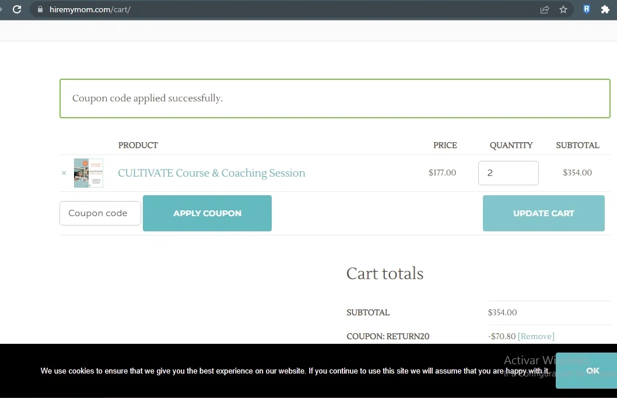The height and width of the screenshot is (398, 617).
Task: Click the 'Coupon code applied successfully.' message
Action: 148,98
